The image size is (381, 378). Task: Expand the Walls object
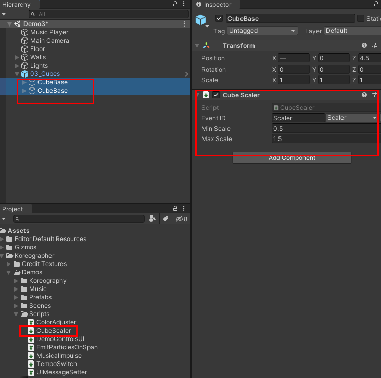pos(17,57)
